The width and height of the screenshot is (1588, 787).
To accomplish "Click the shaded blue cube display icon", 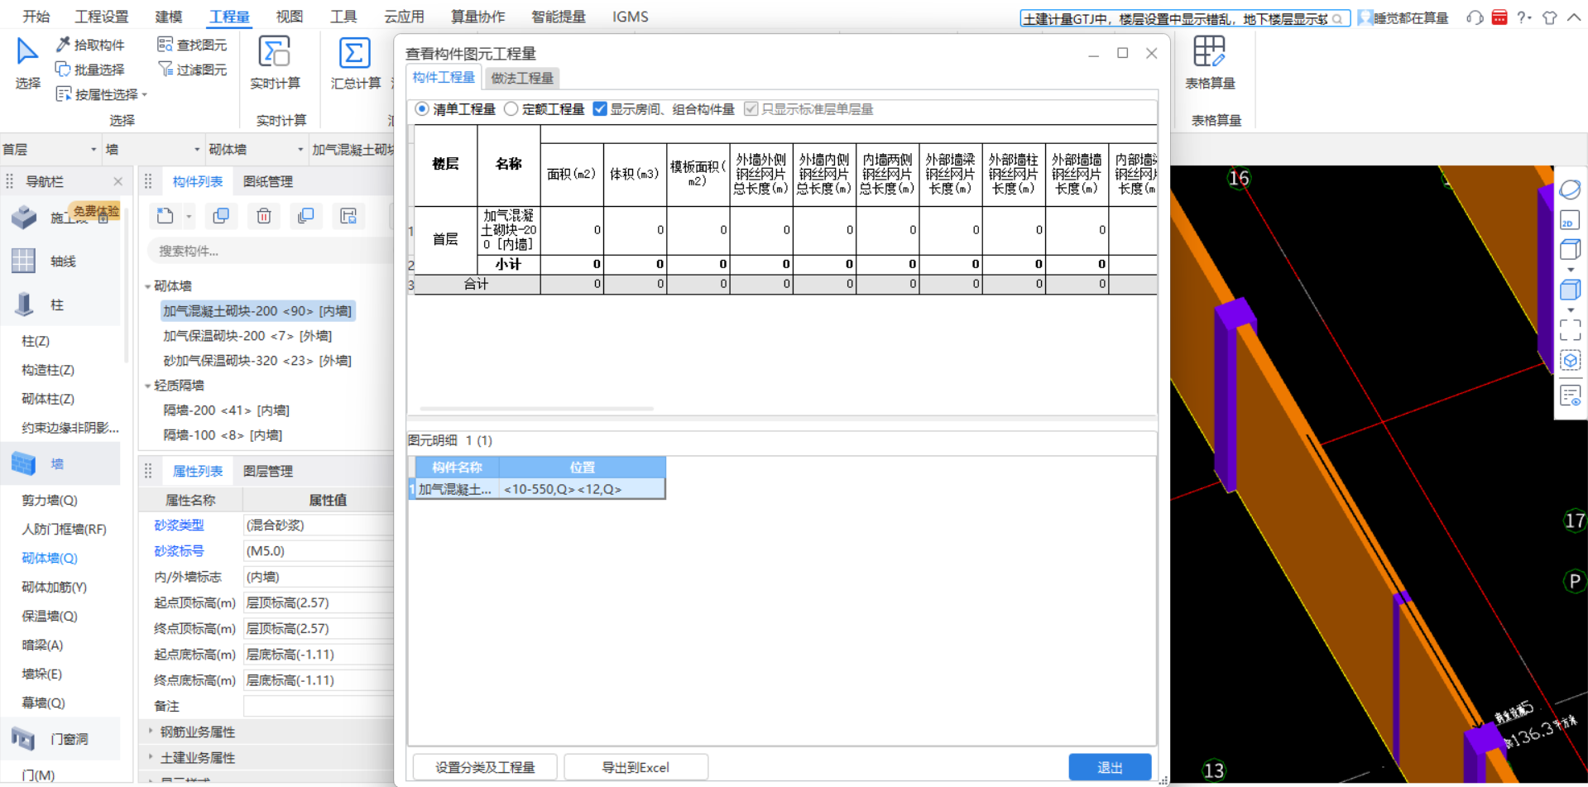I will pos(1570,290).
